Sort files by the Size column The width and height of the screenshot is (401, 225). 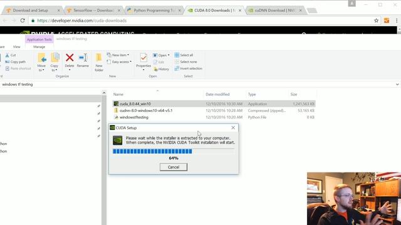click(x=294, y=94)
